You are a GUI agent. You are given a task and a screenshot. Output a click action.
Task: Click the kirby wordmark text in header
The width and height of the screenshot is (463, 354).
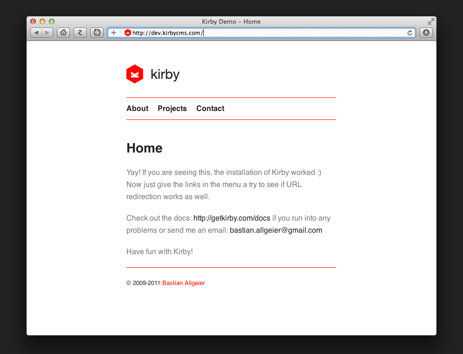[165, 75]
